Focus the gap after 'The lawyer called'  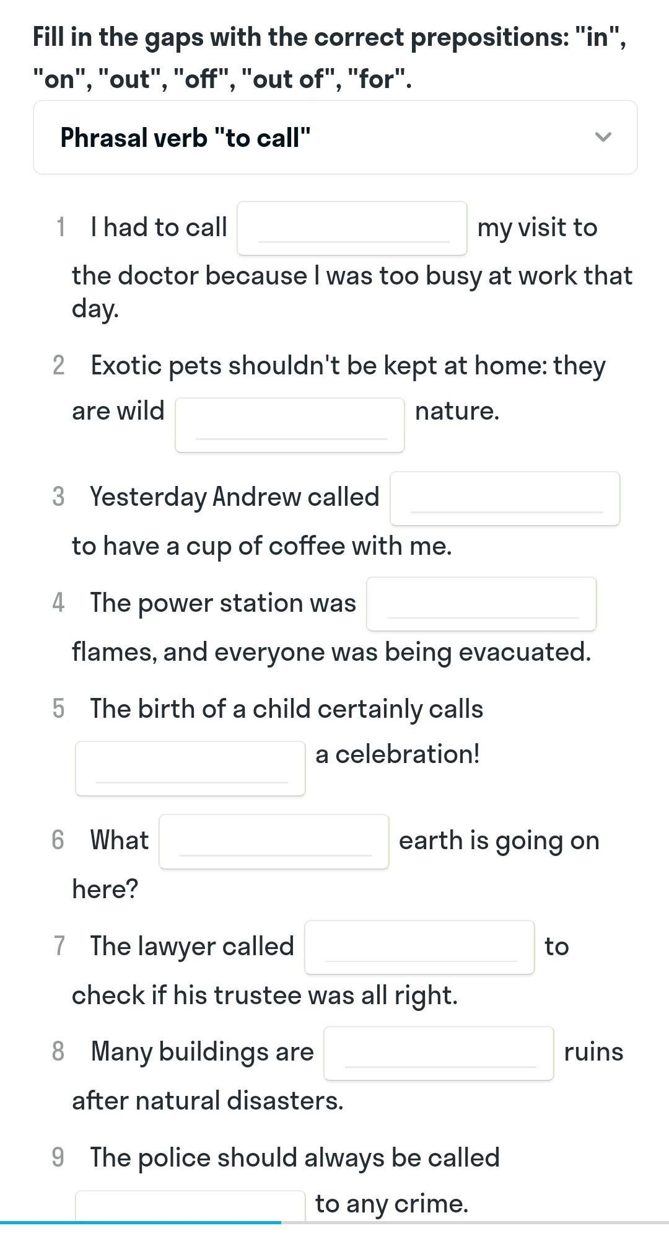[419, 947]
